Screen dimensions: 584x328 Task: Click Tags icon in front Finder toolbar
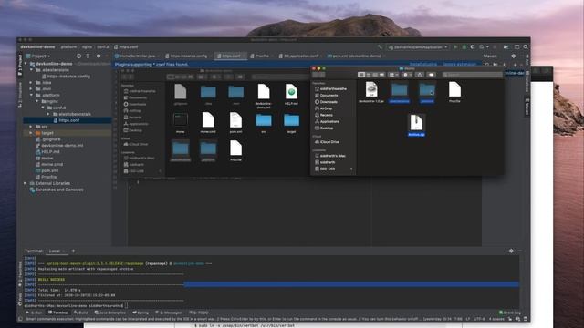(432, 75)
